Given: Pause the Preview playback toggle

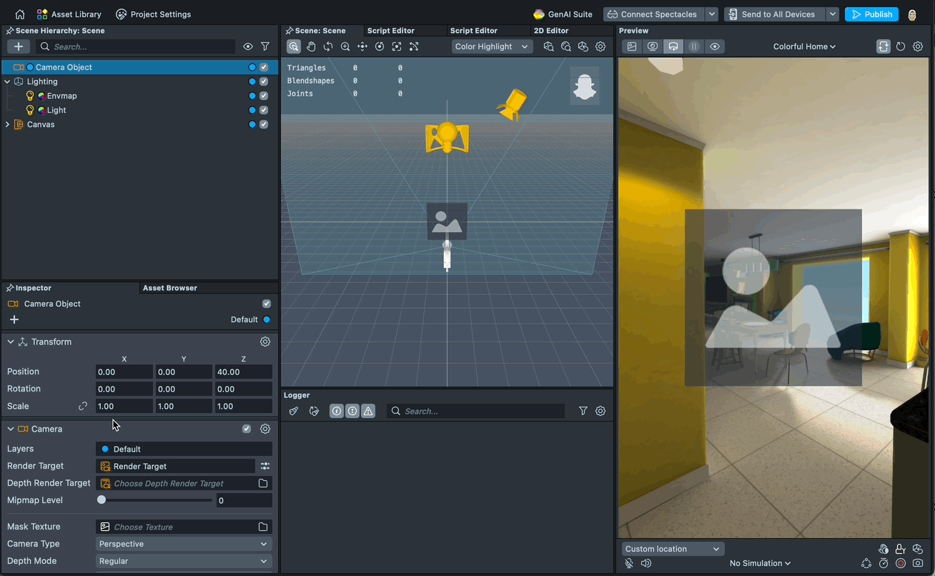Looking at the screenshot, I should click(694, 46).
